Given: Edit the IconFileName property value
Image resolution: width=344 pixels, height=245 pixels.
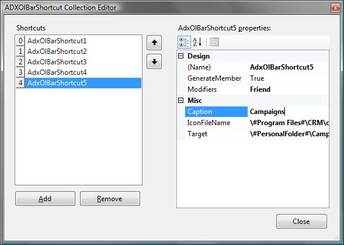Looking at the screenshot, I should point(289,123).
